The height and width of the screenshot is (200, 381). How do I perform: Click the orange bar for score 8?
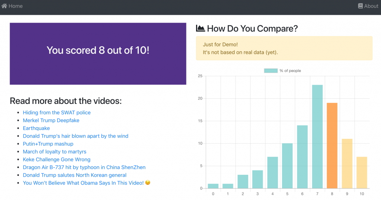[x=332, y=145]
